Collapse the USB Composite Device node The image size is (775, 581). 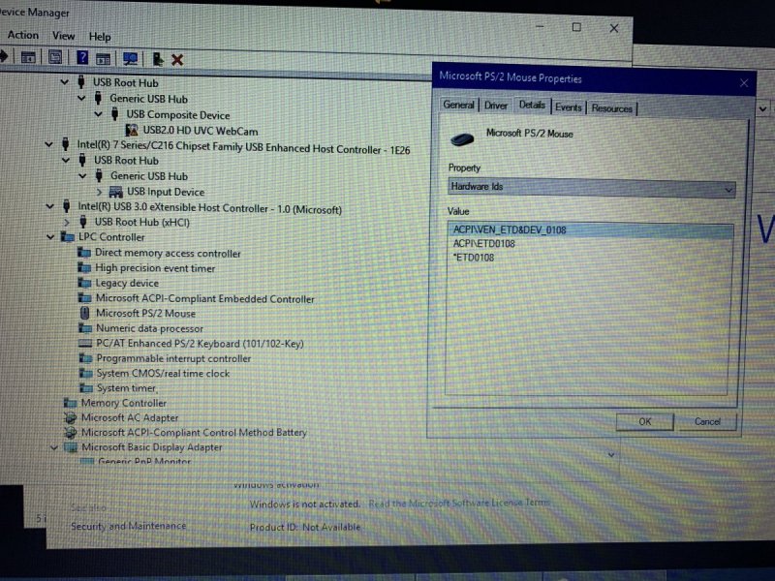coord(98,114)
